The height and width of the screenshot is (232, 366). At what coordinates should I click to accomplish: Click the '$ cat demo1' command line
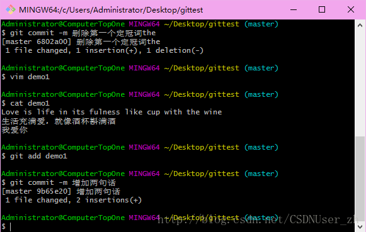(25, 103)
